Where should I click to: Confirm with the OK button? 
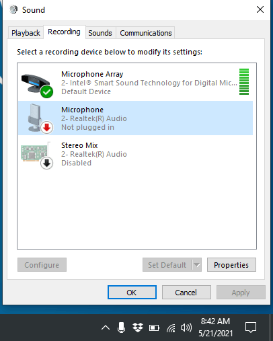coord(132,293)
